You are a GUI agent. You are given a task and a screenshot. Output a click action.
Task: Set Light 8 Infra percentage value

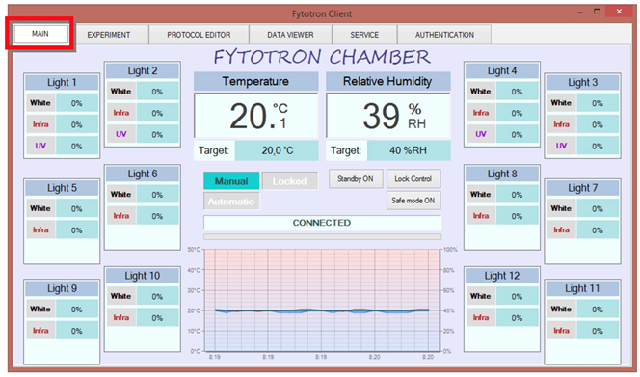pos(517,216)
